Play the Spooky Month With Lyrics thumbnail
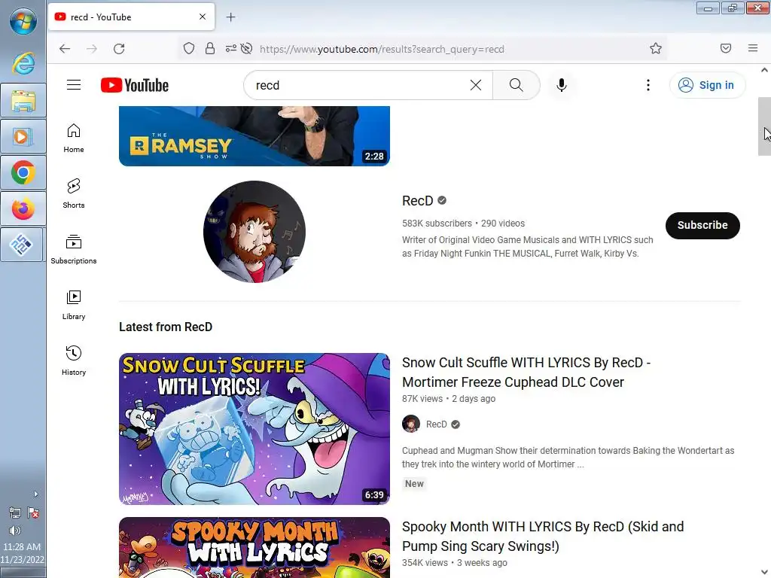771x578 pixels. pos(254,548)
